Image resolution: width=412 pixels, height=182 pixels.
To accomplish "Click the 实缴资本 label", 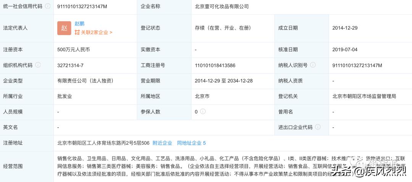I will [x=150, y=49].
